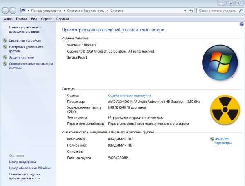Click the AMD A10-4600M processor value
This screenshot has height=186, width=245.
coord(154,102)
